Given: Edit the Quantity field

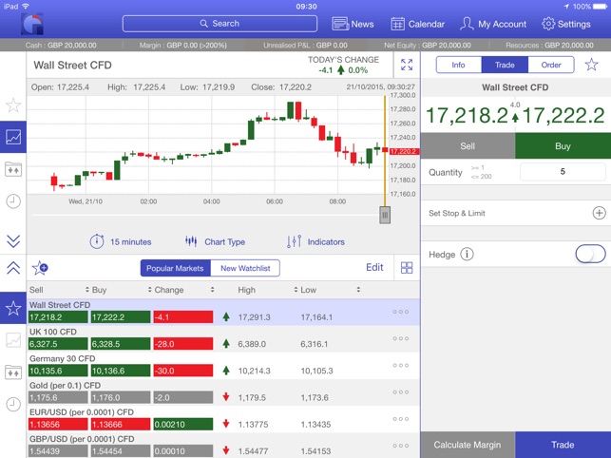Looking at the screenshot, I should [x=563, y=171].
